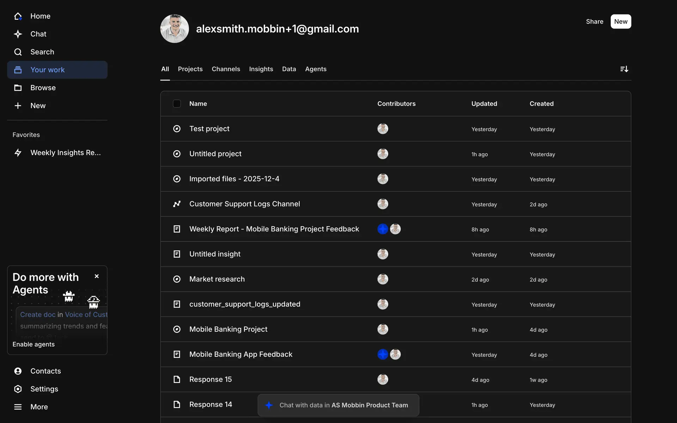Image resolution: width=677 pixels, height=423 pixels.
Task: Click Enable agents link
Action: pyautogui.click(x=33, y=344)
